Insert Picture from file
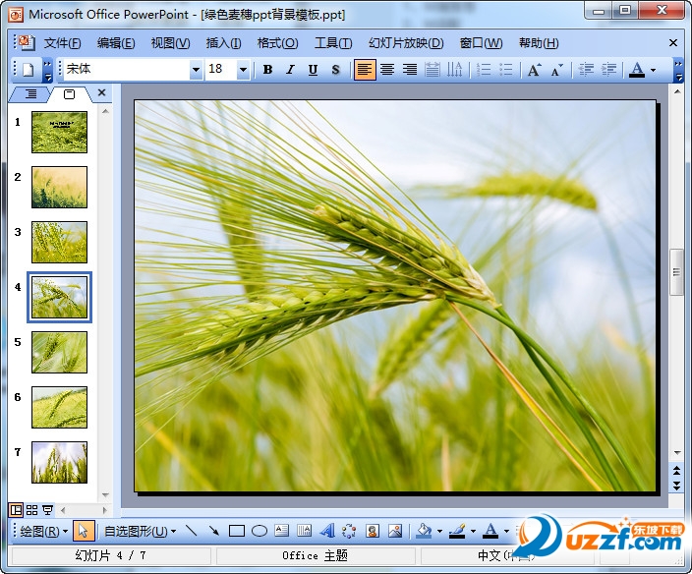The width and height of the screenshot is (692, 574). (395, 531)
